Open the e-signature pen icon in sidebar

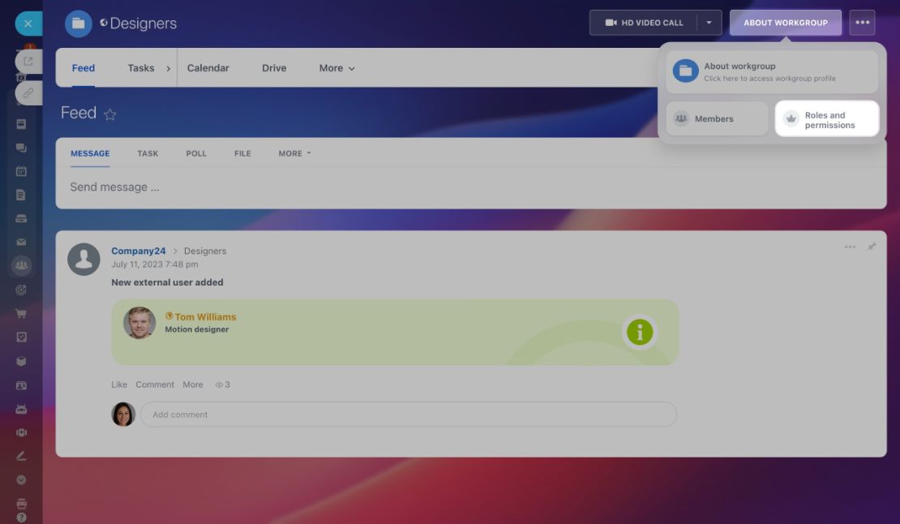21,457
